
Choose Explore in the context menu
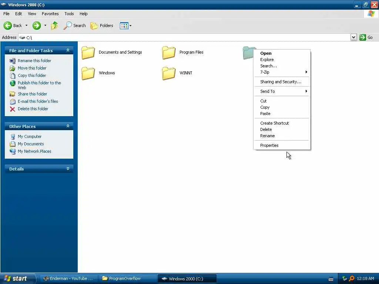282,60
